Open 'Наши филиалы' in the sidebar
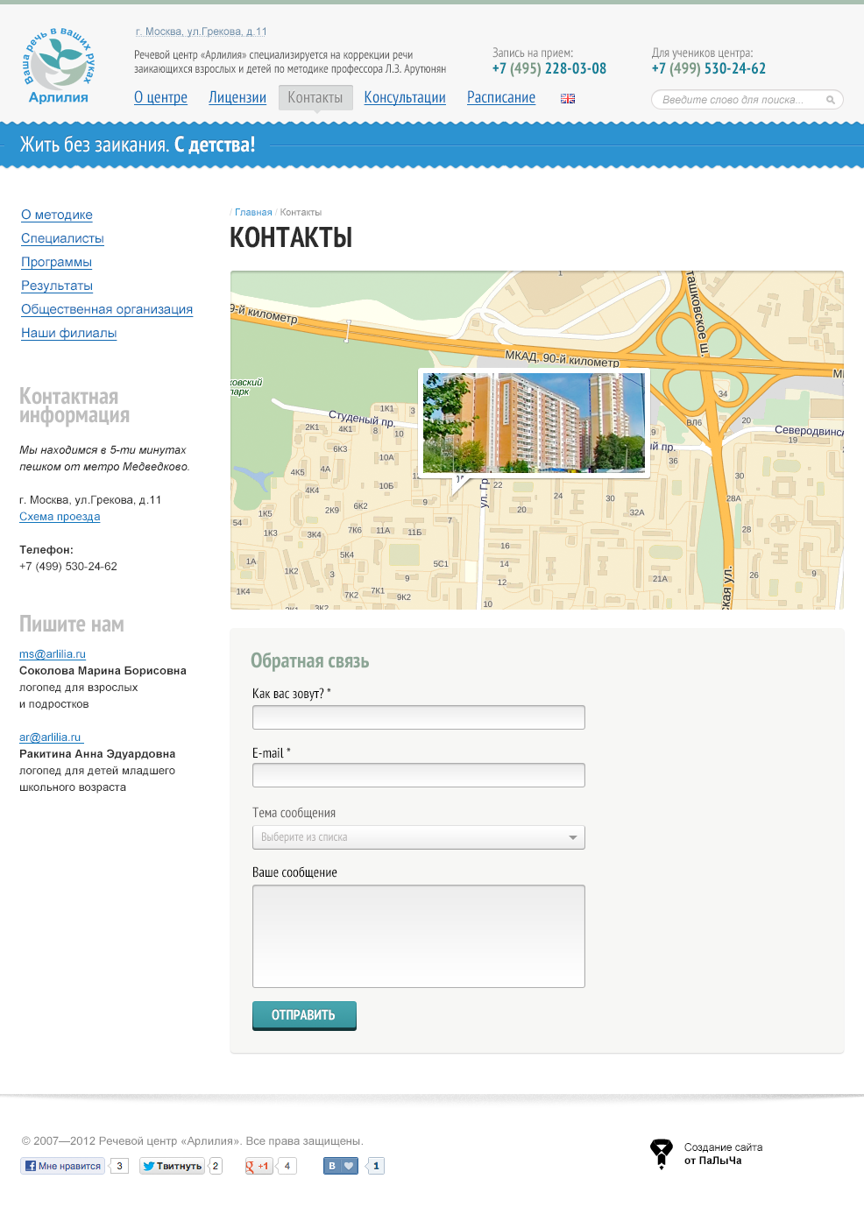Image resolution: width=864 pixels, height=1214 pixels. pos(68,333)
